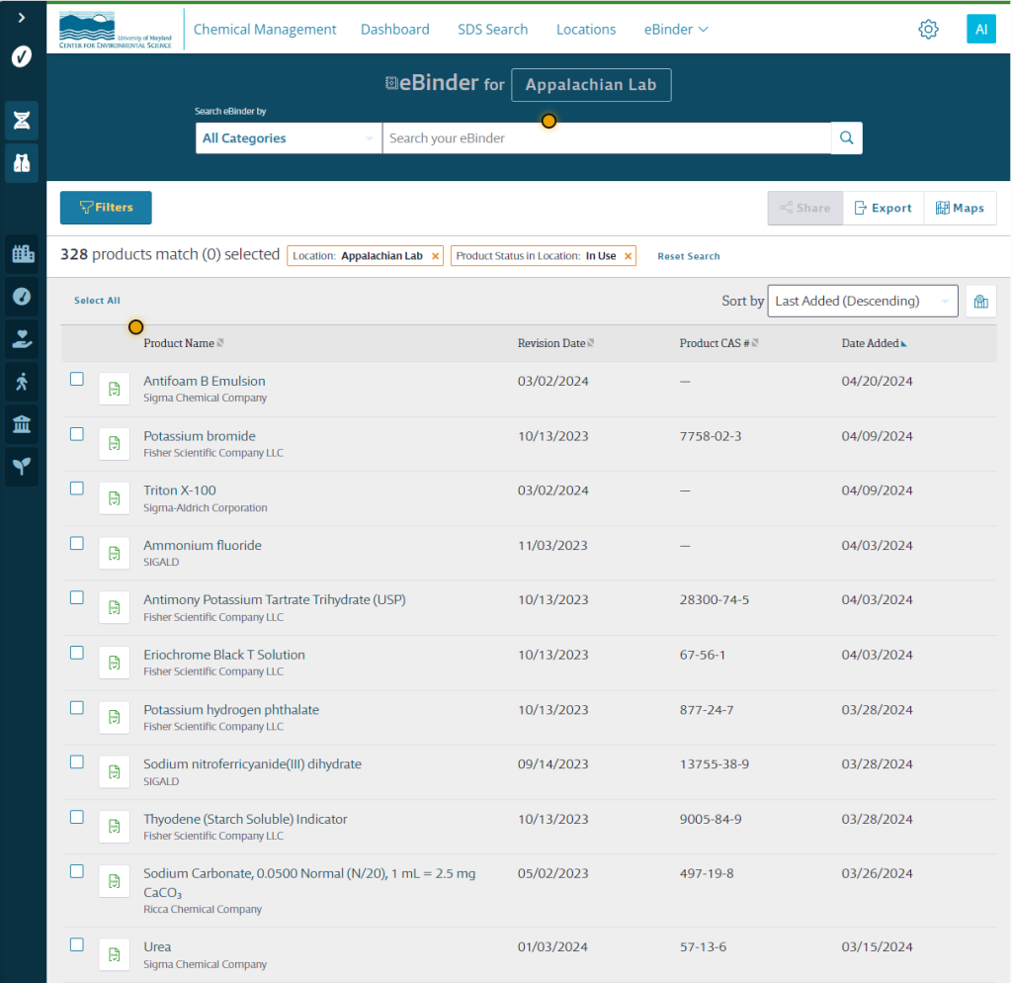Screen dimensions: 1012x983
Task: Tick the Potassium hydrogen phthalate checkbox
Action: coord(77,708)
